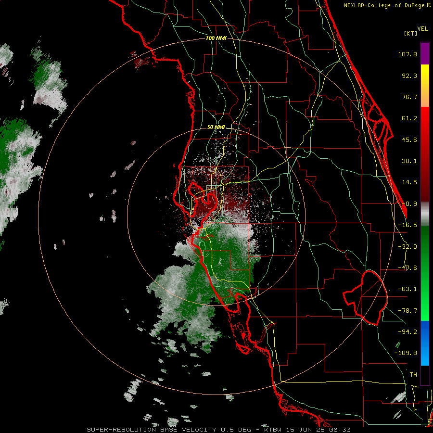Click the -78.7 velocity scale value
This screenshot has height=433, width=433.
[x=408, y=311]
